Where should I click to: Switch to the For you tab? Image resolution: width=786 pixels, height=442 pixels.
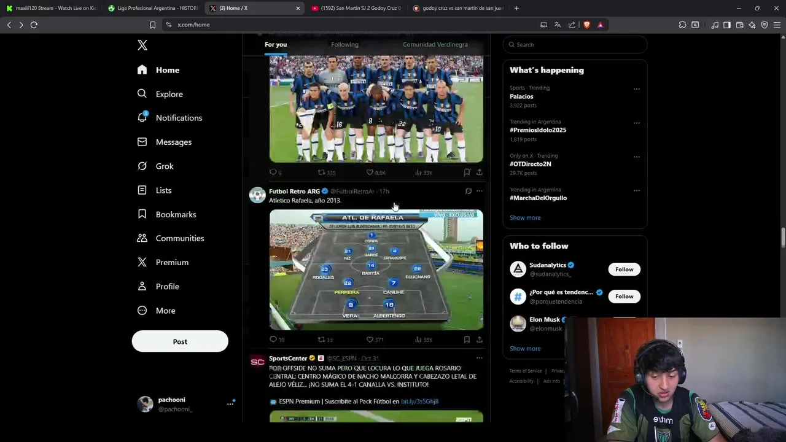tap(276, 45)
